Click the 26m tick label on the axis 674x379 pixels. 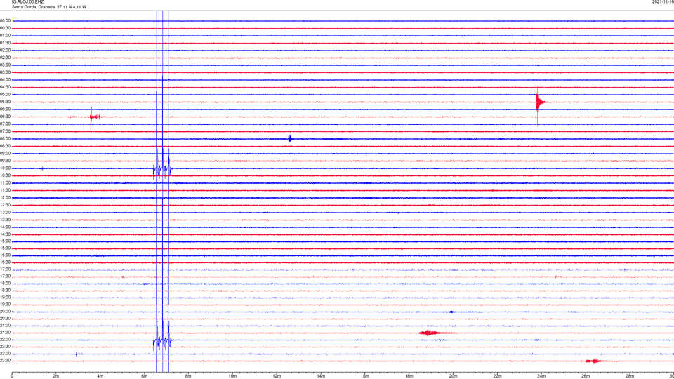coord(586,376)
